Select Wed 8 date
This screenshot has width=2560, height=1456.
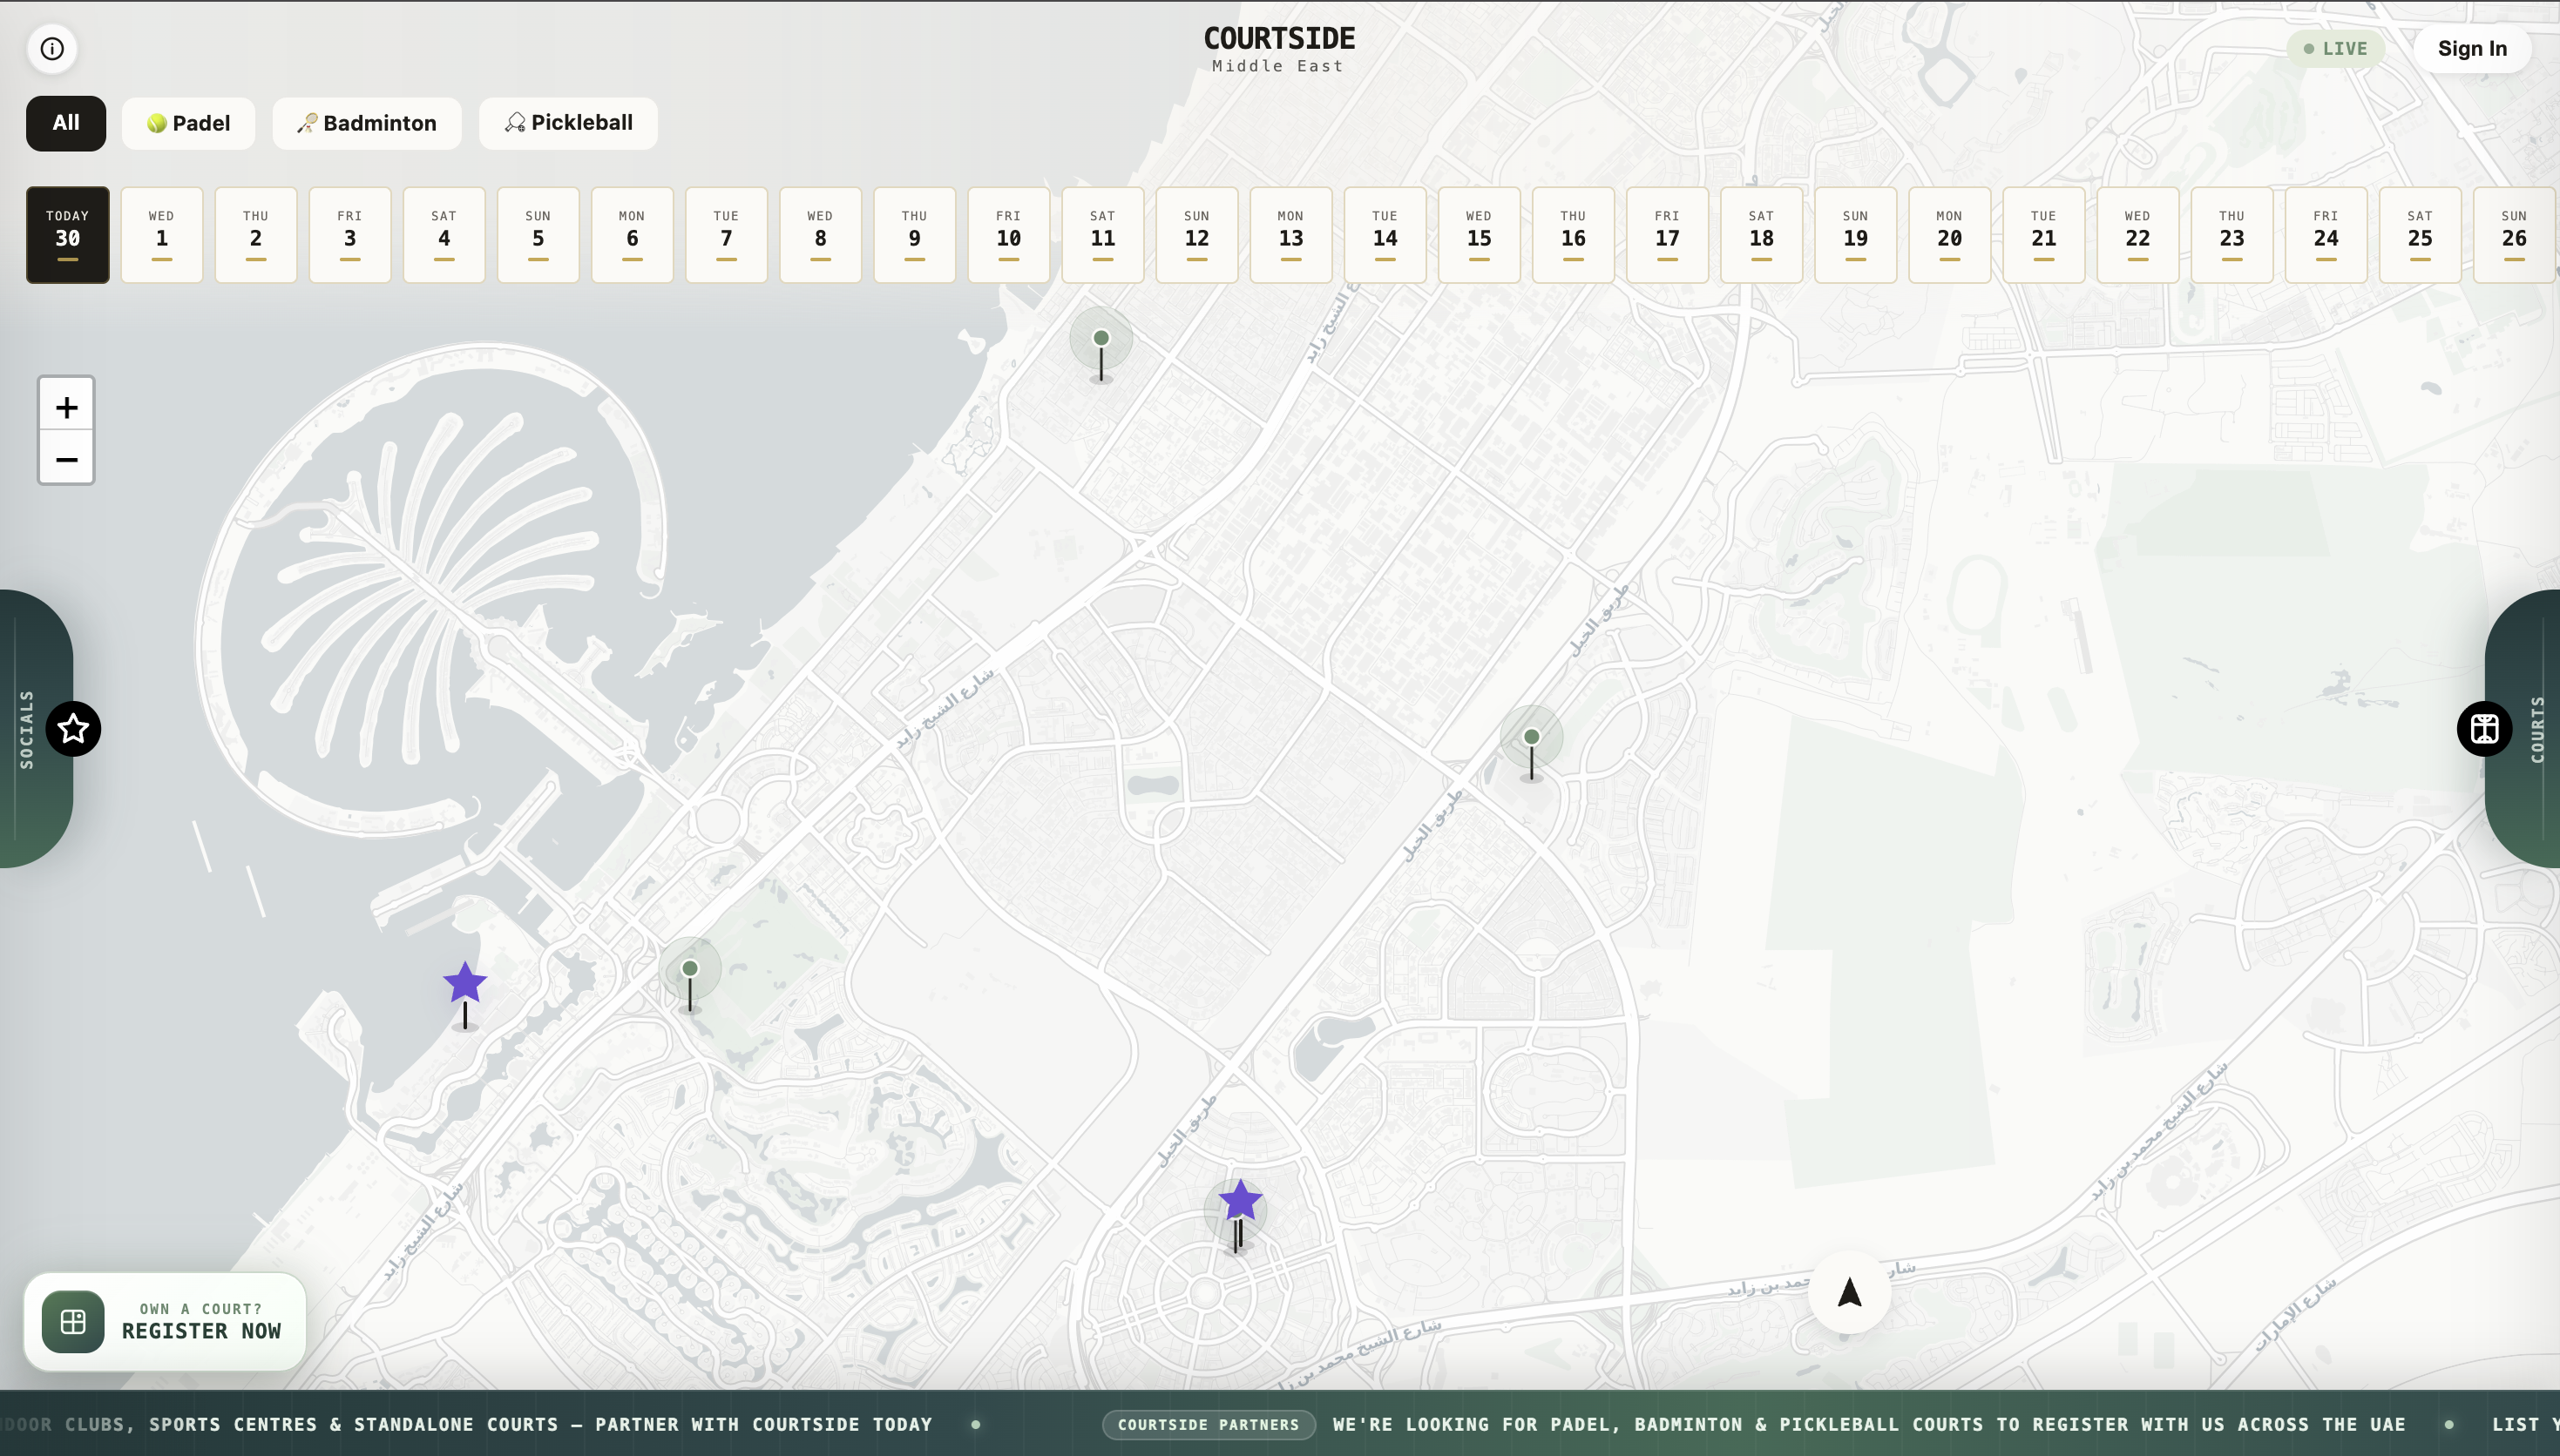[x=820, y=235]
